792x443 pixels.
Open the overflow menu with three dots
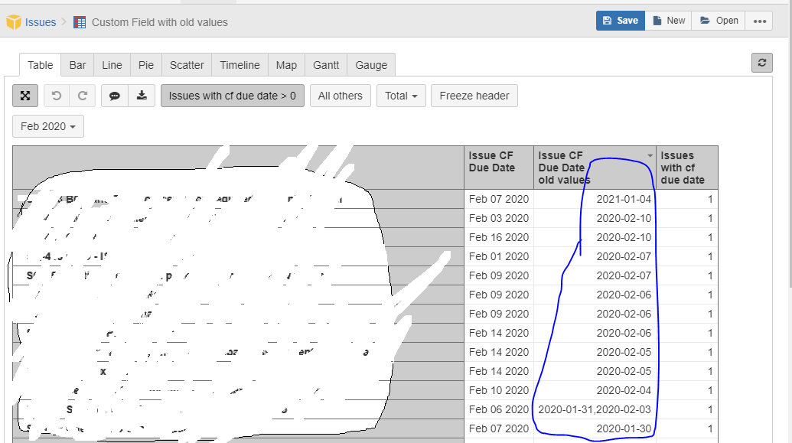pos(759,21)
